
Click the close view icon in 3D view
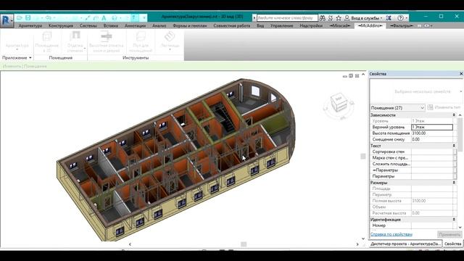357,76
